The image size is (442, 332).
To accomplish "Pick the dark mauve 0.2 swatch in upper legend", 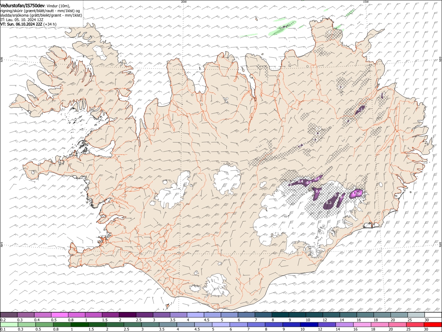I will tap(9, 315).
